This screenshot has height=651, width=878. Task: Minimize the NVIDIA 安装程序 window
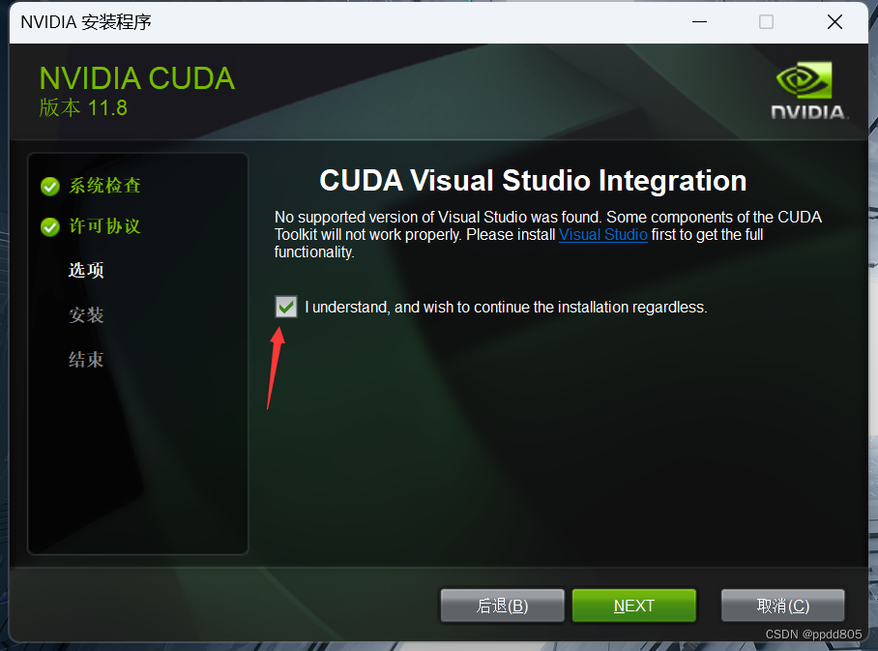(x=699, y=22)
